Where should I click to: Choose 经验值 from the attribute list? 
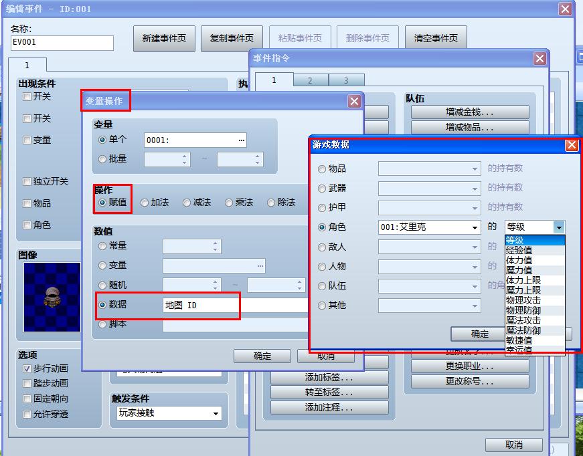[535, 250]
